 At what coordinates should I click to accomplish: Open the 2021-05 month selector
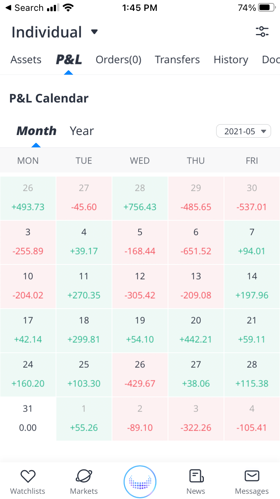click(243, 131)
